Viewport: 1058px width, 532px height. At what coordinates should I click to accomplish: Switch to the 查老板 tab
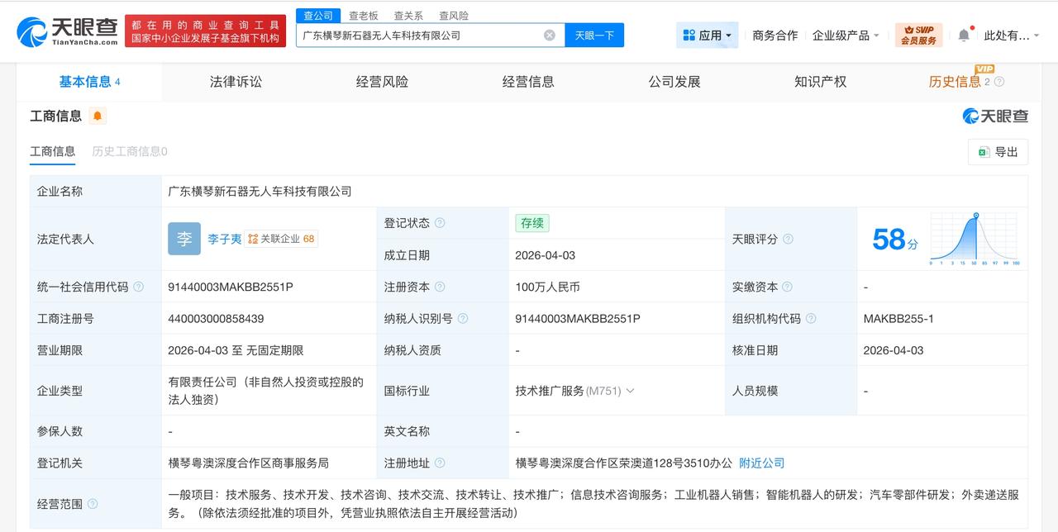(362, 15)
